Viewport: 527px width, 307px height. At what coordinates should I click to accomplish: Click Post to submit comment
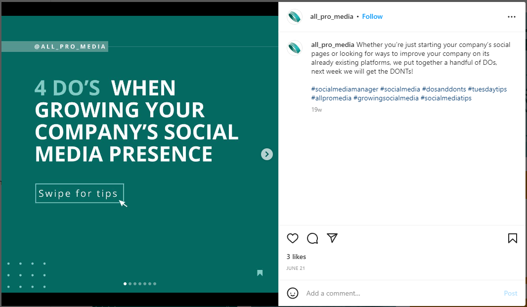[510, 293]
